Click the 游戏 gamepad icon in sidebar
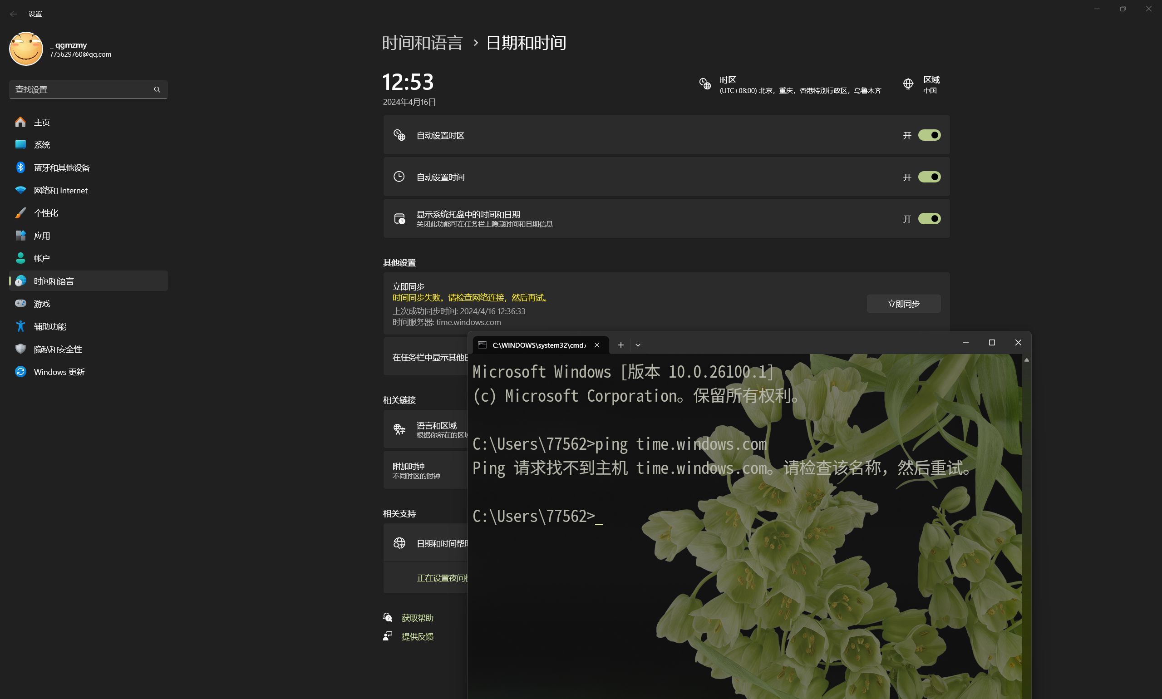The width and height of the screenshot is (1162, 699). pyautogui.click(x=21, y=304)
